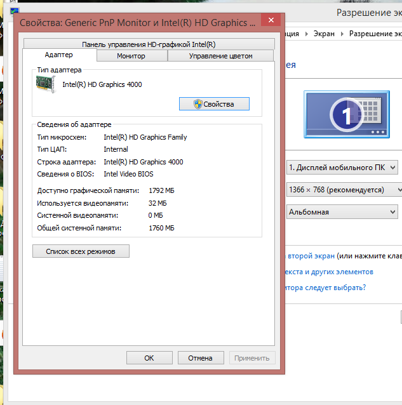Open the Альбомная orientation dropdown

coord(342,212)
